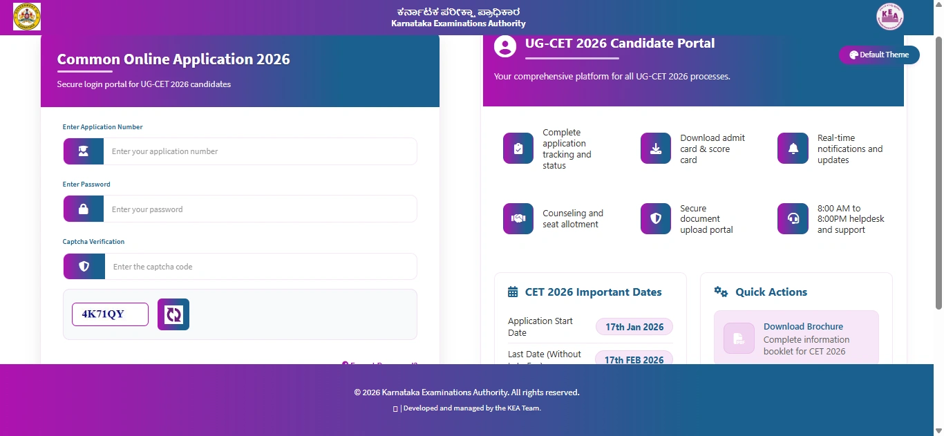Click the shield icon in captcha verification row

point(83,266)
